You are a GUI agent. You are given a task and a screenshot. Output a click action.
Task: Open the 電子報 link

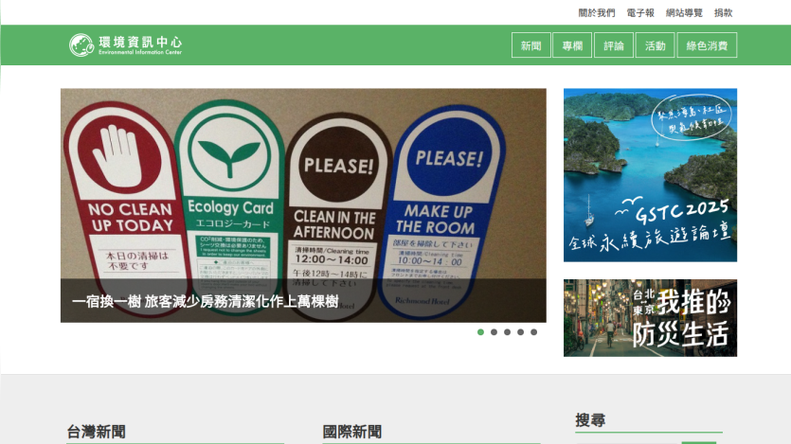tap(640, 13)
